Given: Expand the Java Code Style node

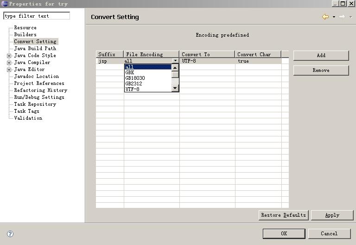Looking at the screenshot, I should click(x=9, y=56).
